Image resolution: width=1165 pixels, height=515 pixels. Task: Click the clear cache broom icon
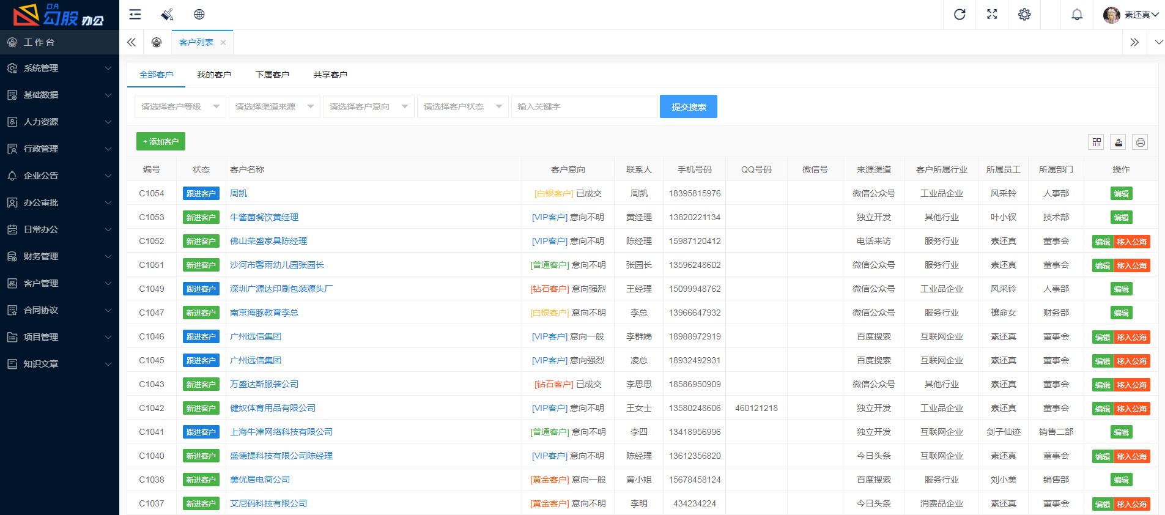tap(167, 15)
